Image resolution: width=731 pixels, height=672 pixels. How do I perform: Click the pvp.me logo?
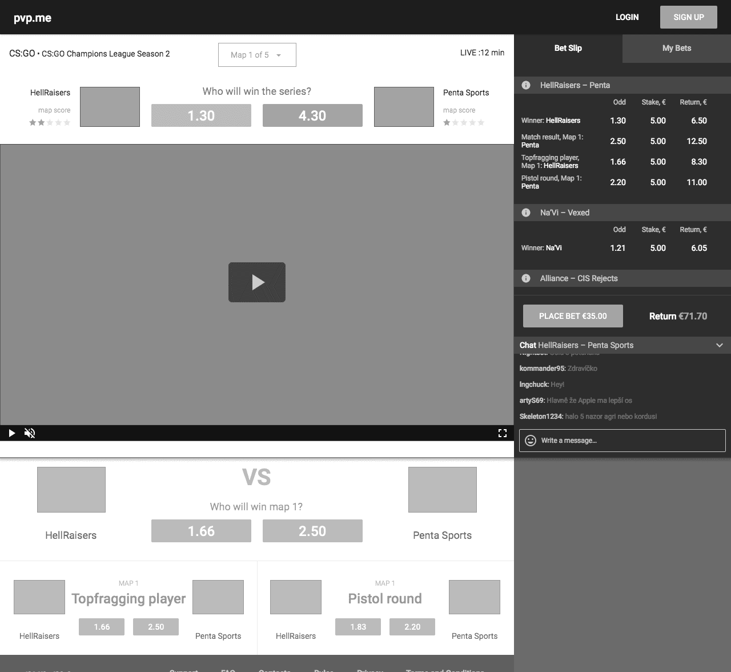point(33,18)
